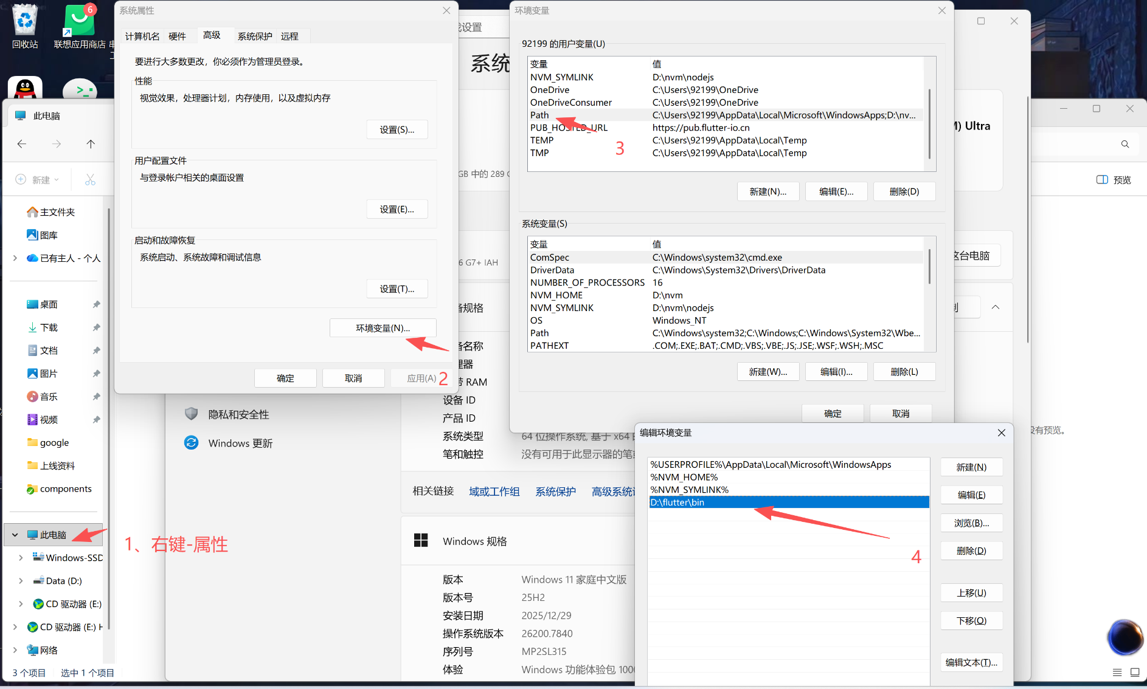Click 新建(W)... for system variables

tap(768, 371)
